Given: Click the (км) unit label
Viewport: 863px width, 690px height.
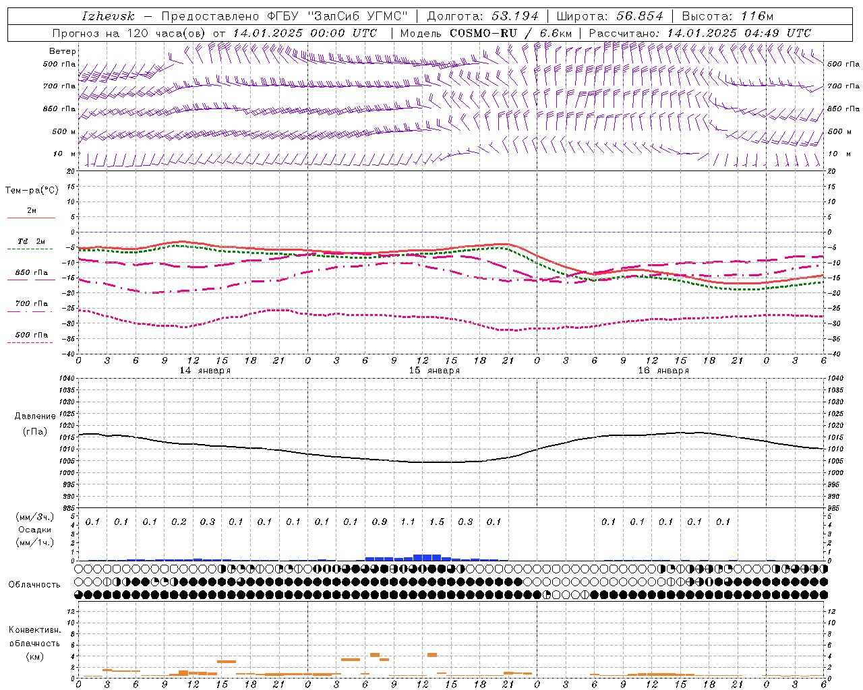Looking at the screenshot, I should 35,656.
